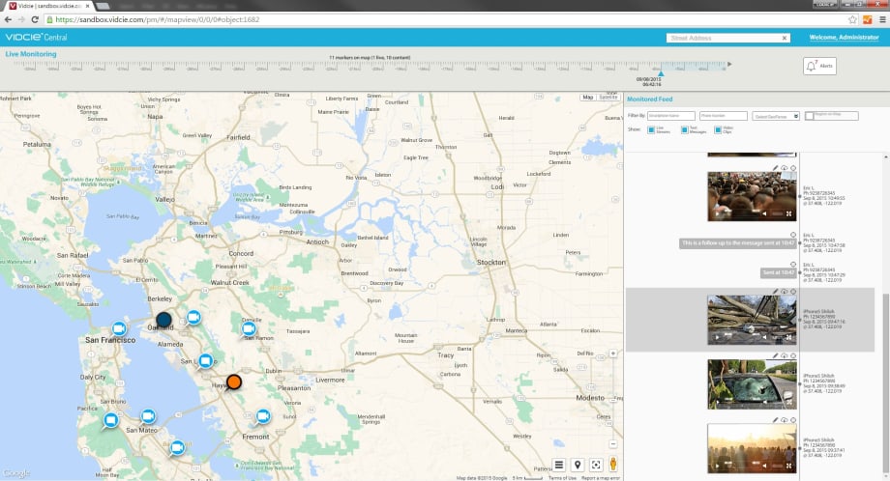
Task: Play the fallen tree video
Action: 717,337
